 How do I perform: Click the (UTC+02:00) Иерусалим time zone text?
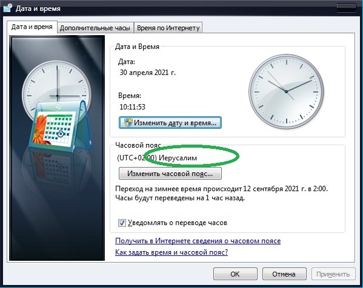click(x=157, y=158)
